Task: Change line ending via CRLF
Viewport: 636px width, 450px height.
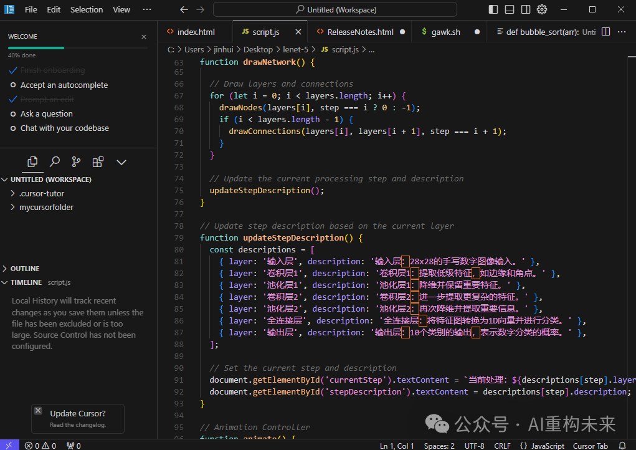Action: coord(502,446)
